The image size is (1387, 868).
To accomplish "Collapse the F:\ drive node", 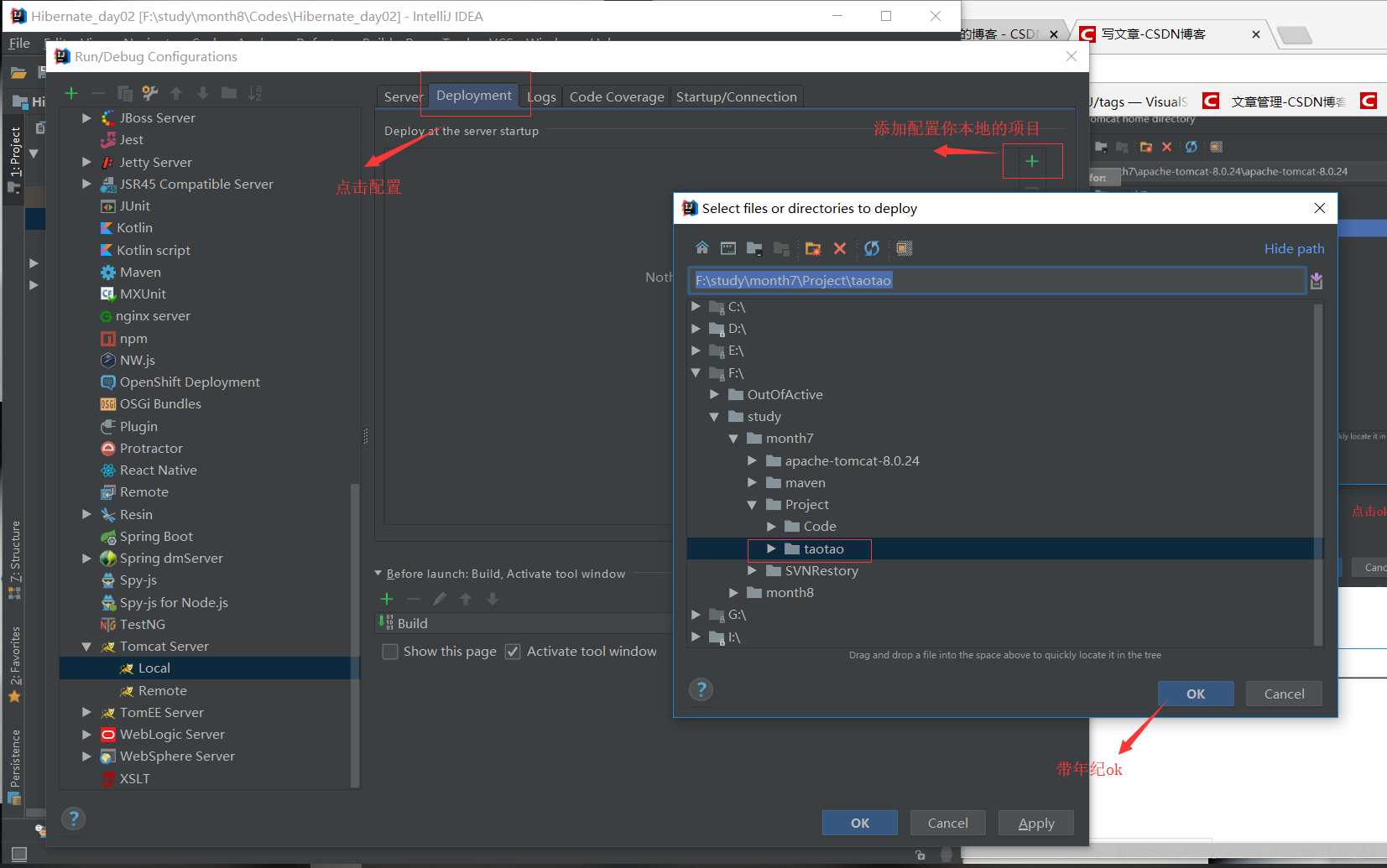I will [696, 373].
